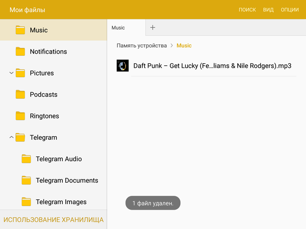Add a new tab with plus icon
306x229 pixels.
152,28
